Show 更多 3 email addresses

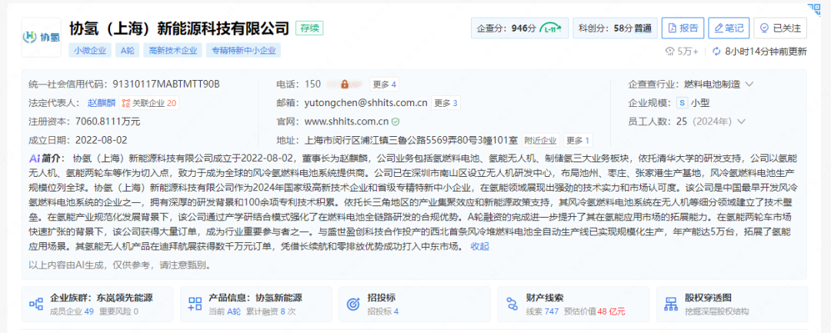point(446,103)
